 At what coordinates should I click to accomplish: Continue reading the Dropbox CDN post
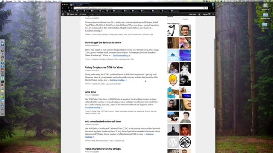pos(118,80)
